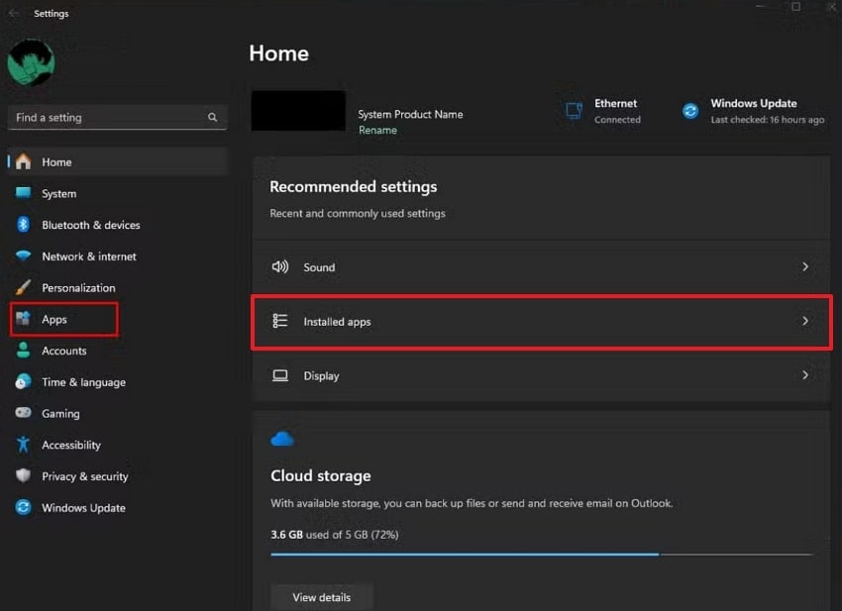Click the OneDrive cloud icon
Viewport: 842px width, 611px height.
pos(282,440)
